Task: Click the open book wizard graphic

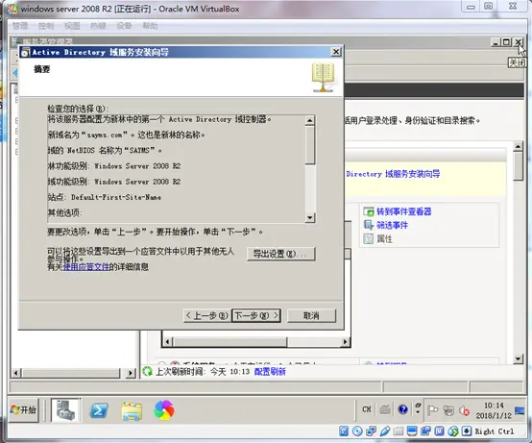Action: [x=323, y=78]
